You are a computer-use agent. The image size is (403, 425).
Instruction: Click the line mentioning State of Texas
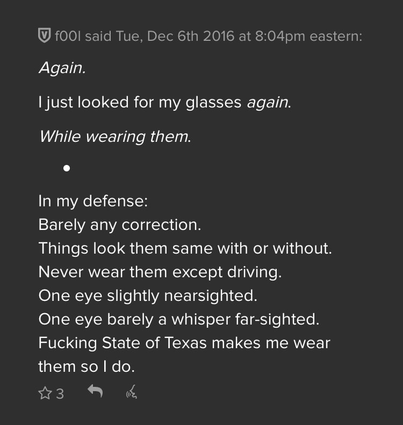[184, 342]
